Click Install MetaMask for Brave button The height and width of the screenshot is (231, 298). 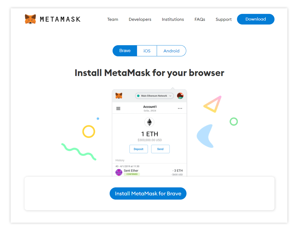[x=148, y=194]
